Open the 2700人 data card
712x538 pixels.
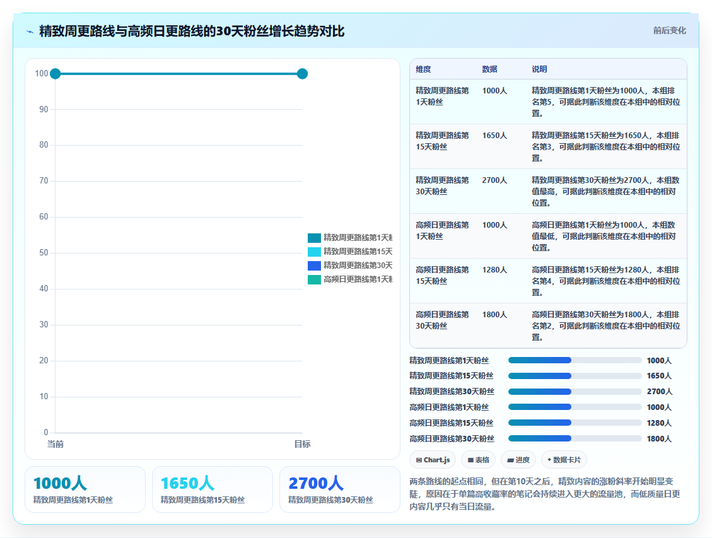coord(340,489)
